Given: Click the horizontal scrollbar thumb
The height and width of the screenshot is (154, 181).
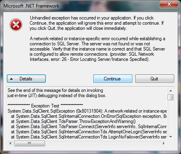Looking at the screenshot, I should click(30, 144).
